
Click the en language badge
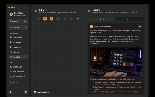click(140, 27)
